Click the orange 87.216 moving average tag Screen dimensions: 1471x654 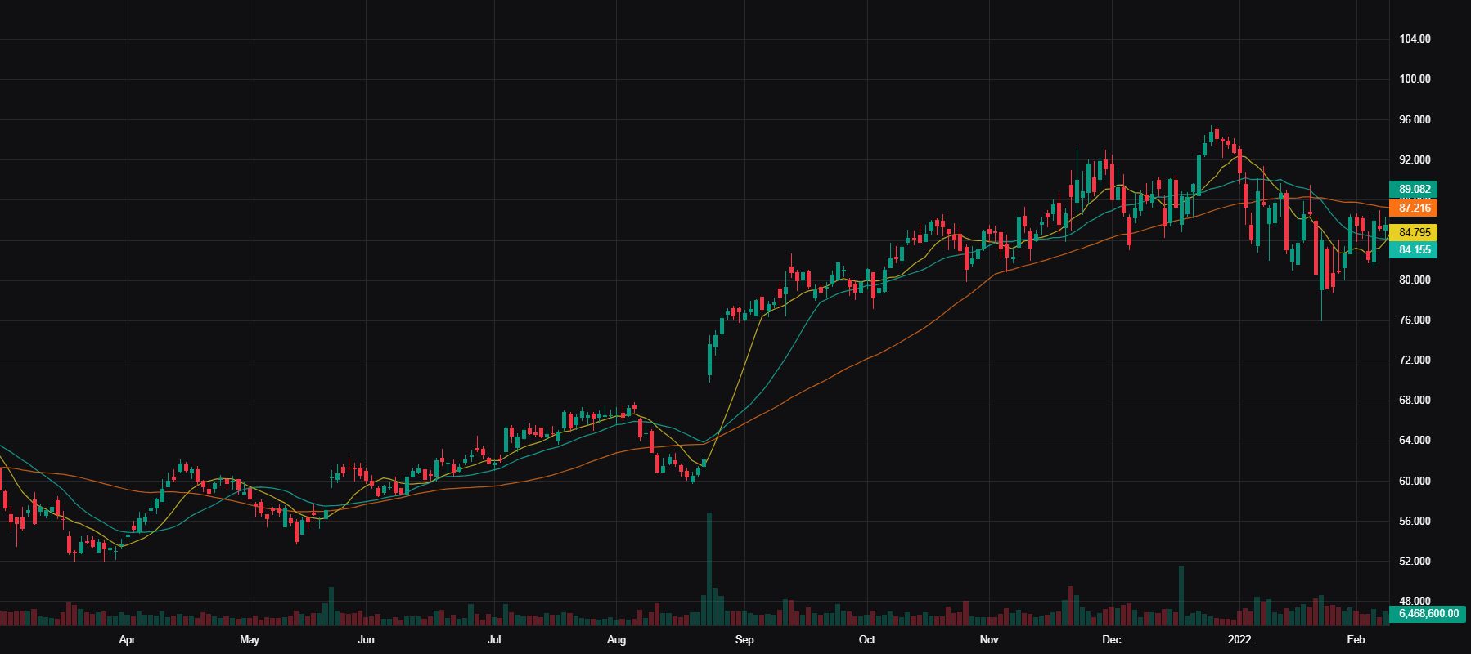coord(1414,208)
